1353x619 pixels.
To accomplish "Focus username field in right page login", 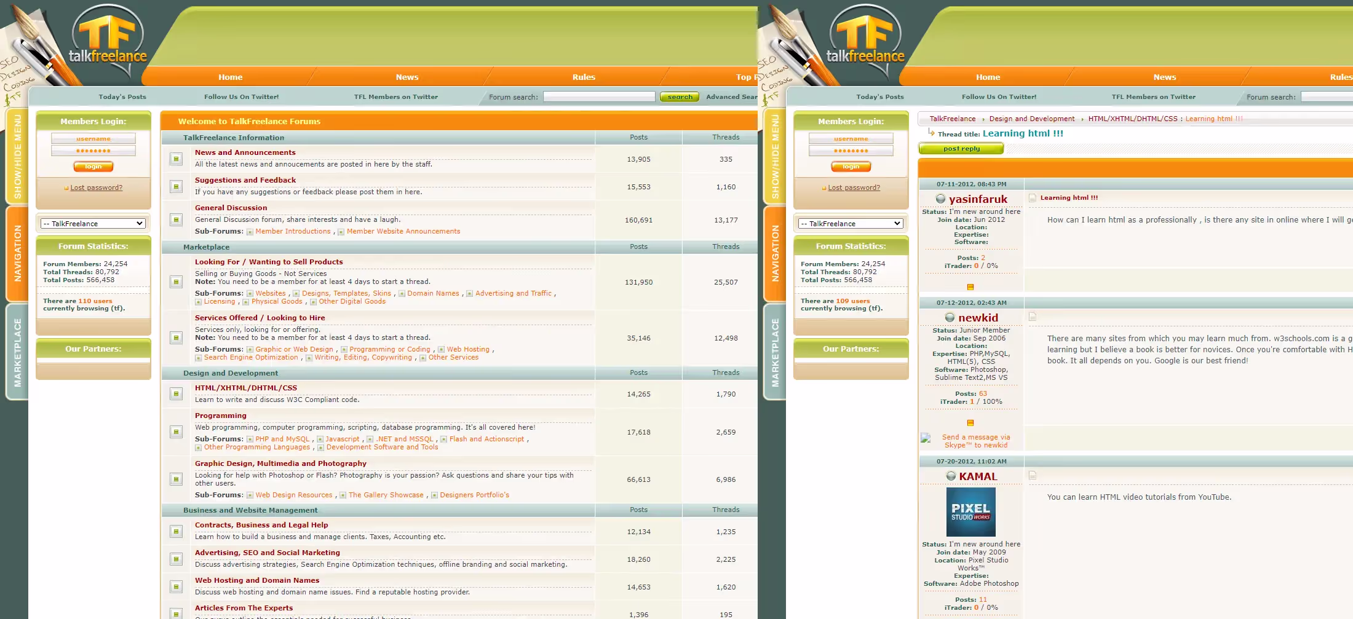I will tap(851, 139).
